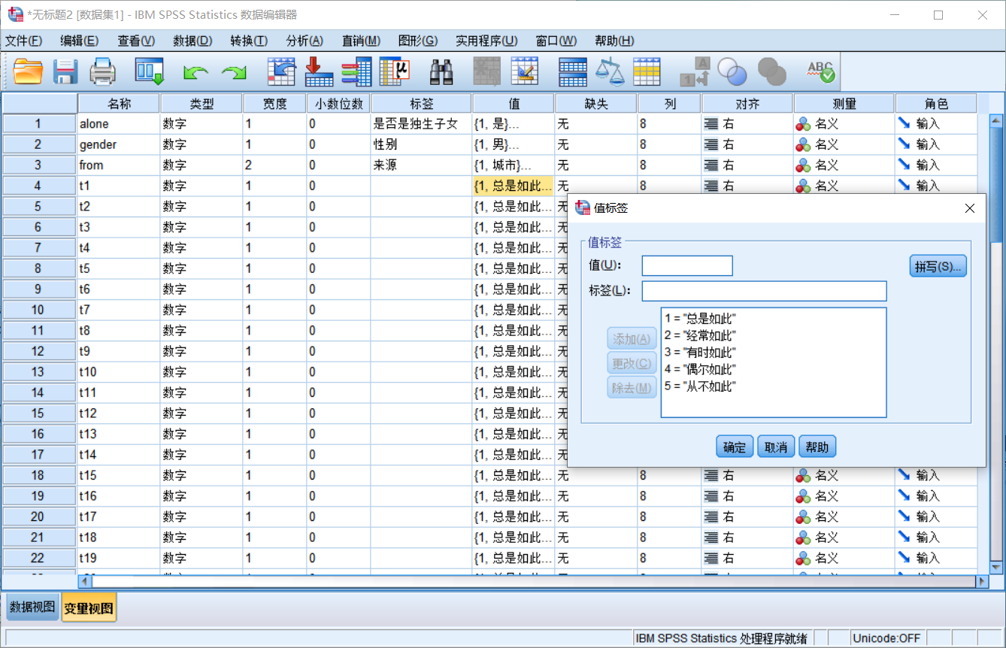Open Find using the binoculars icon
The height and width of the screenshot is (648, 1006).
coord(441,71)
